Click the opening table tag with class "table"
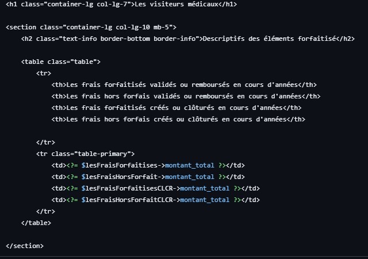368x259 pixels. 61,62
